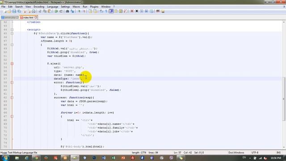Viewport: 286px width, 161px height.
Task: Click the Cut scissors toolbar icon
Action: [40, 11]
